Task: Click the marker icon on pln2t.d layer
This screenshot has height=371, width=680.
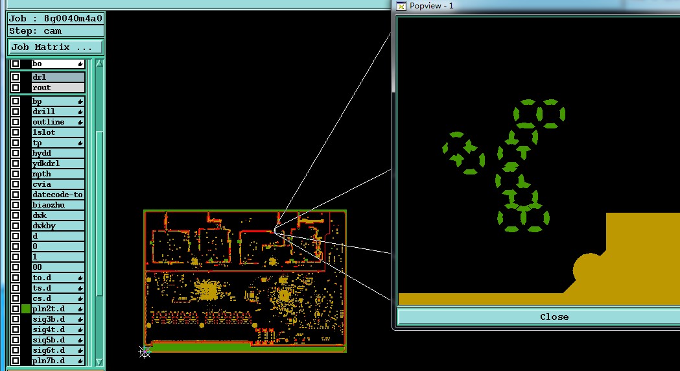Action: (80, 309)
